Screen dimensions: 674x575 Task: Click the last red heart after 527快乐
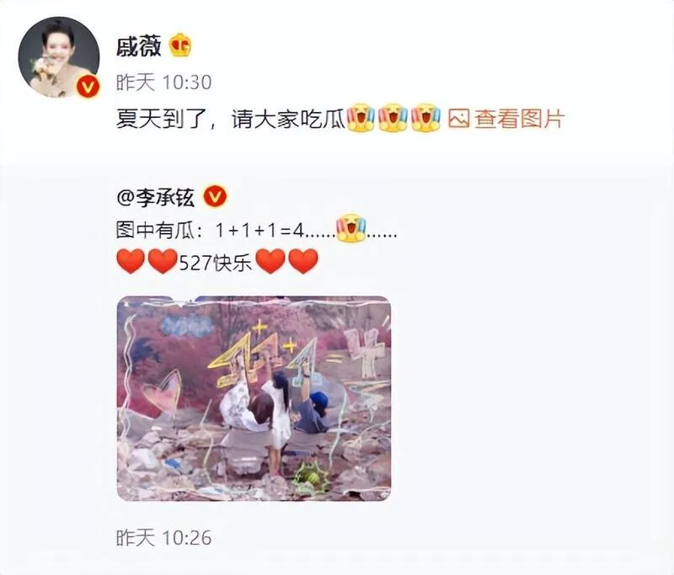point(303,261)
